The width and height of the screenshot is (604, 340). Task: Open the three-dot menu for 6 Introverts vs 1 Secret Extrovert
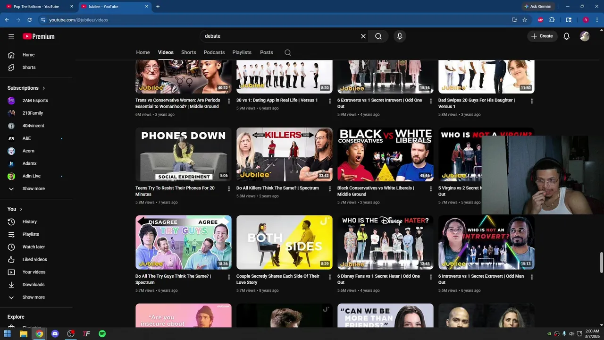(532, 277)
